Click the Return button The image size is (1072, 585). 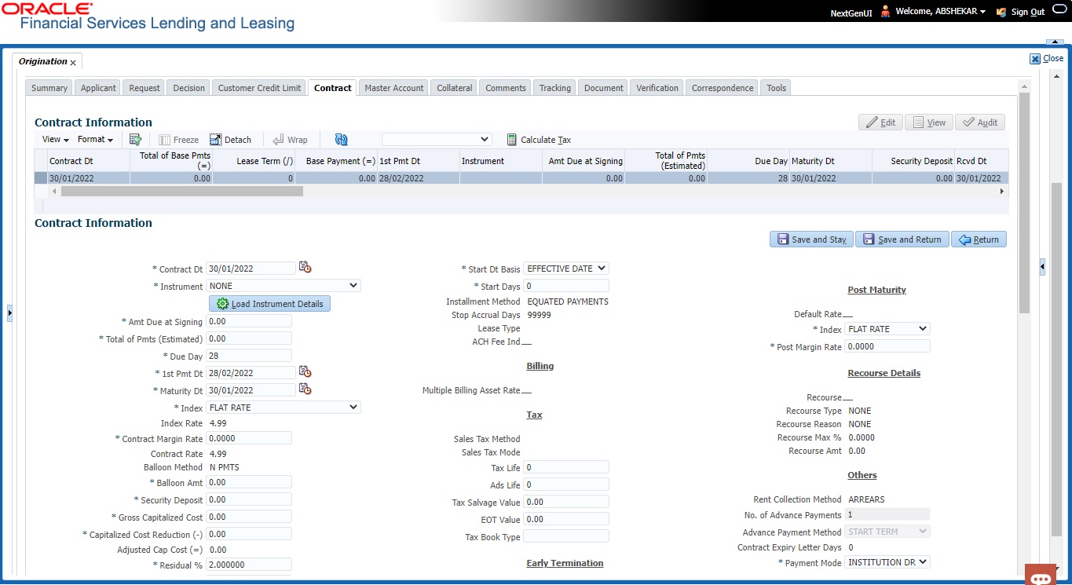click(x=979, y=239)
